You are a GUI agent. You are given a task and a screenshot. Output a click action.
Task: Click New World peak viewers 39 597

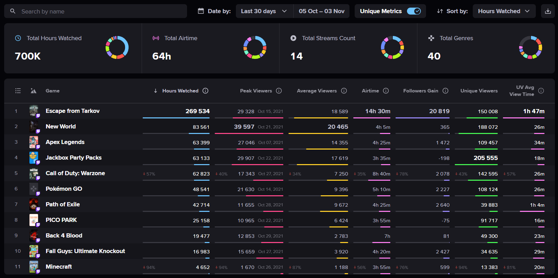point(244,127)
